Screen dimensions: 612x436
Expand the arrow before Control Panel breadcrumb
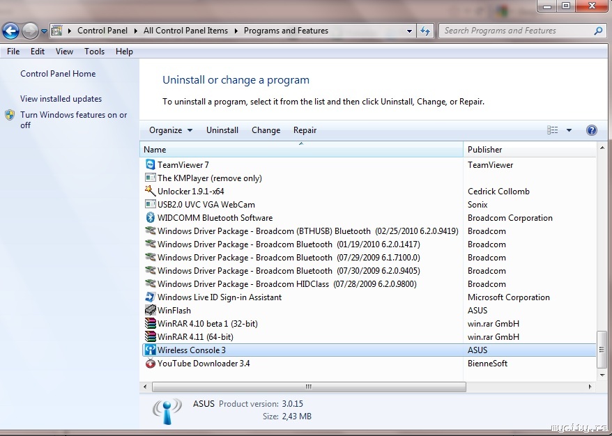[69, 31]
